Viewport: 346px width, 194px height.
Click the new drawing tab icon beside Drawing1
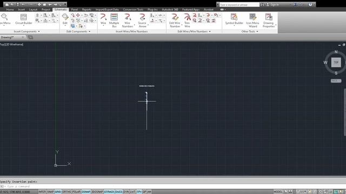pos(30,37)
